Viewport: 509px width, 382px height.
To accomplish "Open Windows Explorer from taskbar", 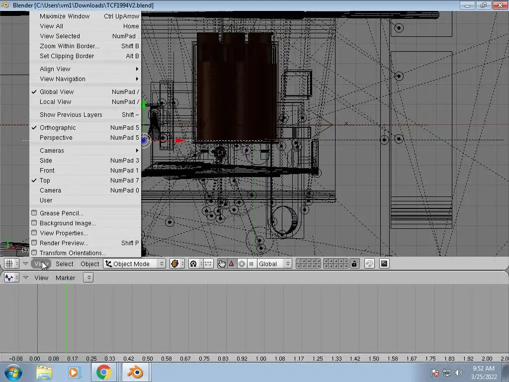I will click(x=44, y=373).
